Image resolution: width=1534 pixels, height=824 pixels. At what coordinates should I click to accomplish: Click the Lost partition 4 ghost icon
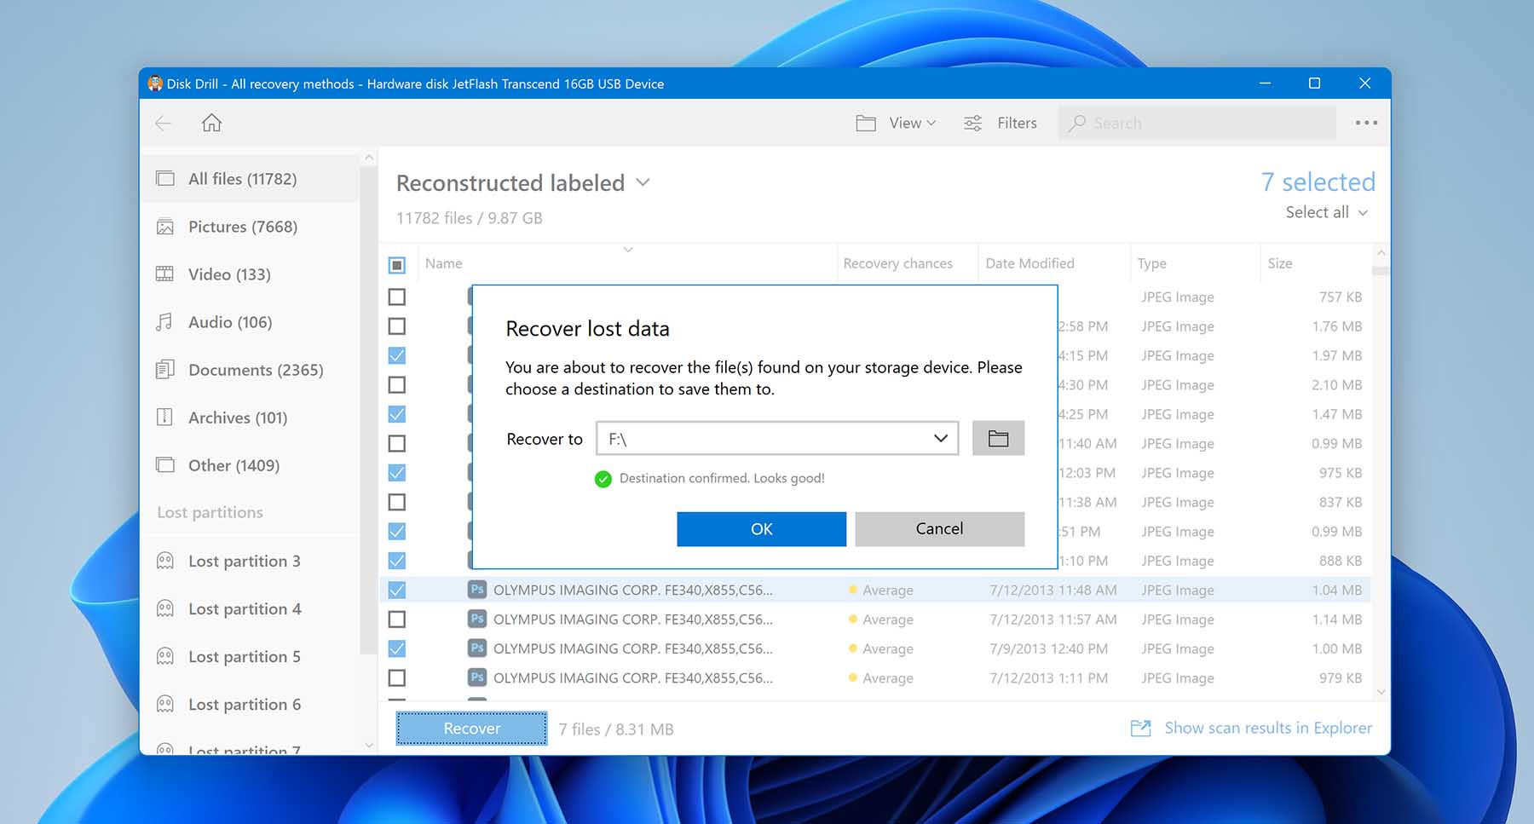tap(165, 608)
